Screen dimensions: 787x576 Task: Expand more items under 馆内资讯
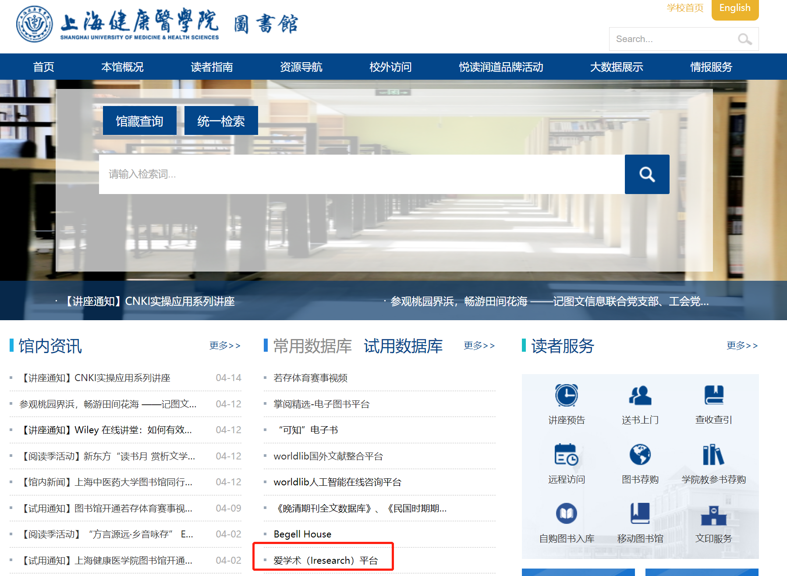pos(225,346)
